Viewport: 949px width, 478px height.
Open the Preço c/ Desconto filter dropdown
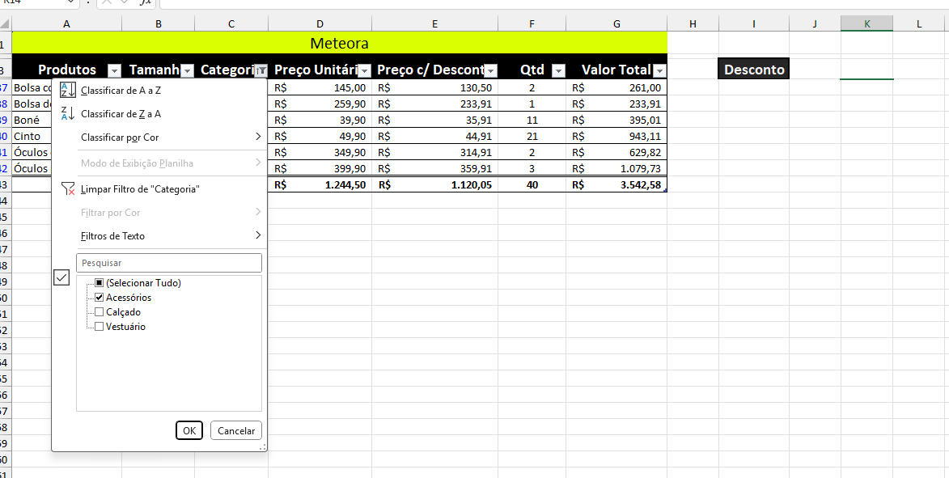tap(491, 71)
